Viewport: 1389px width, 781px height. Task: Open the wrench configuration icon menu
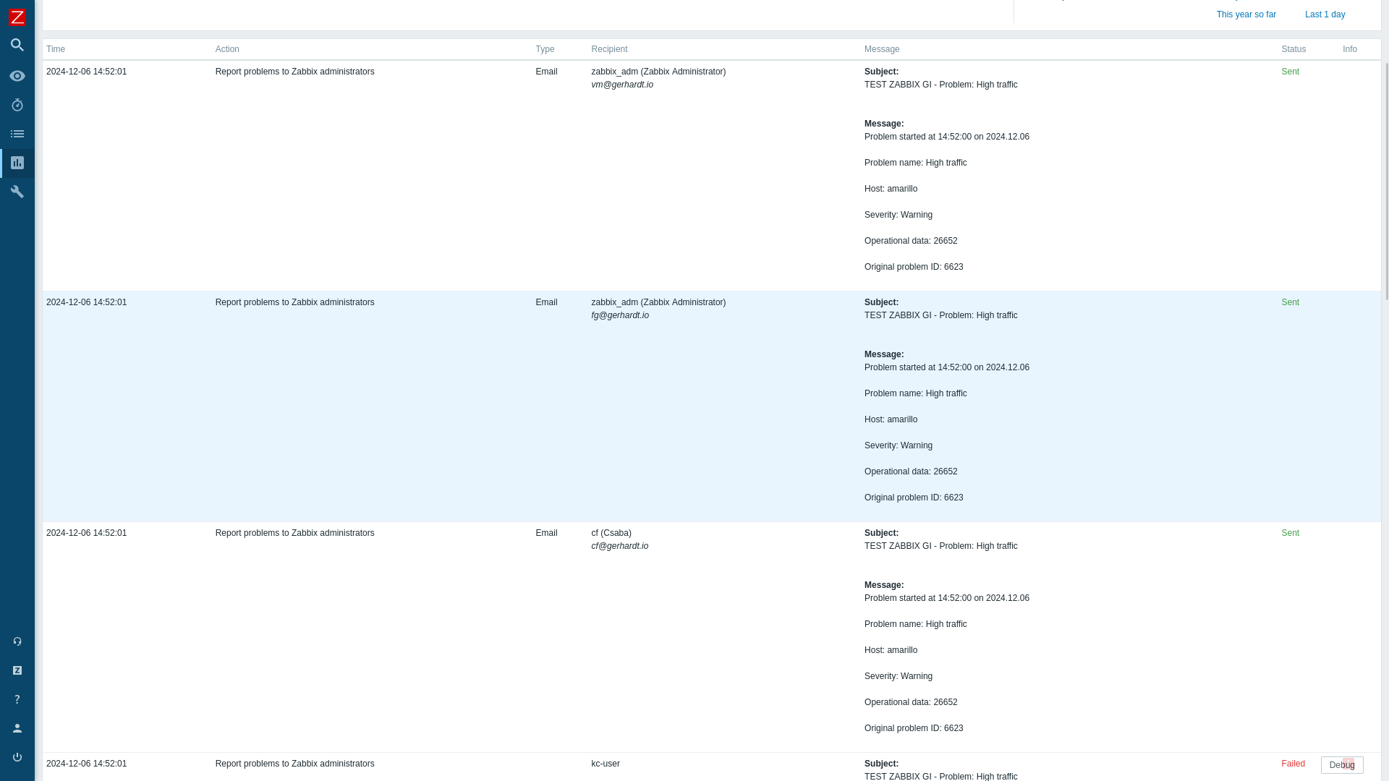click(x=17, y=192)
